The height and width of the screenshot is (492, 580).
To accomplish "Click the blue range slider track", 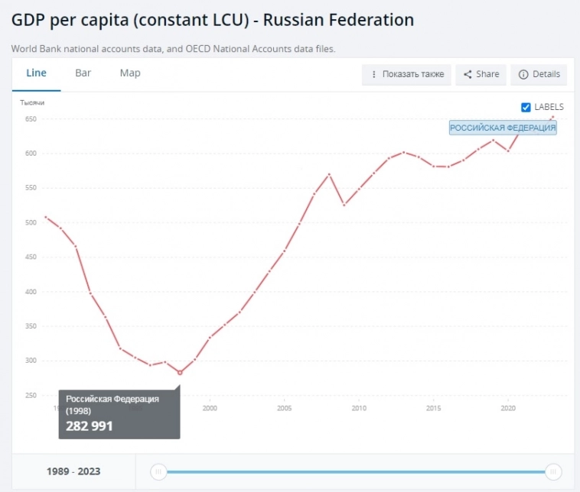I will pyautogui.click(x=356, y=471).
